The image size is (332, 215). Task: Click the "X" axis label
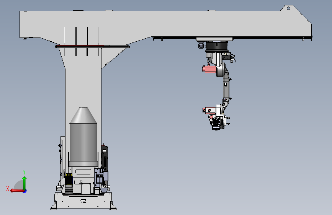pos(8,189)
